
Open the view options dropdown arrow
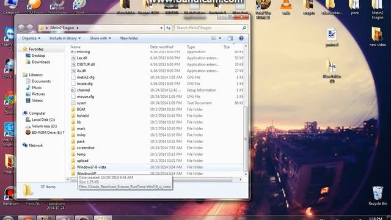tap(220, 38)
